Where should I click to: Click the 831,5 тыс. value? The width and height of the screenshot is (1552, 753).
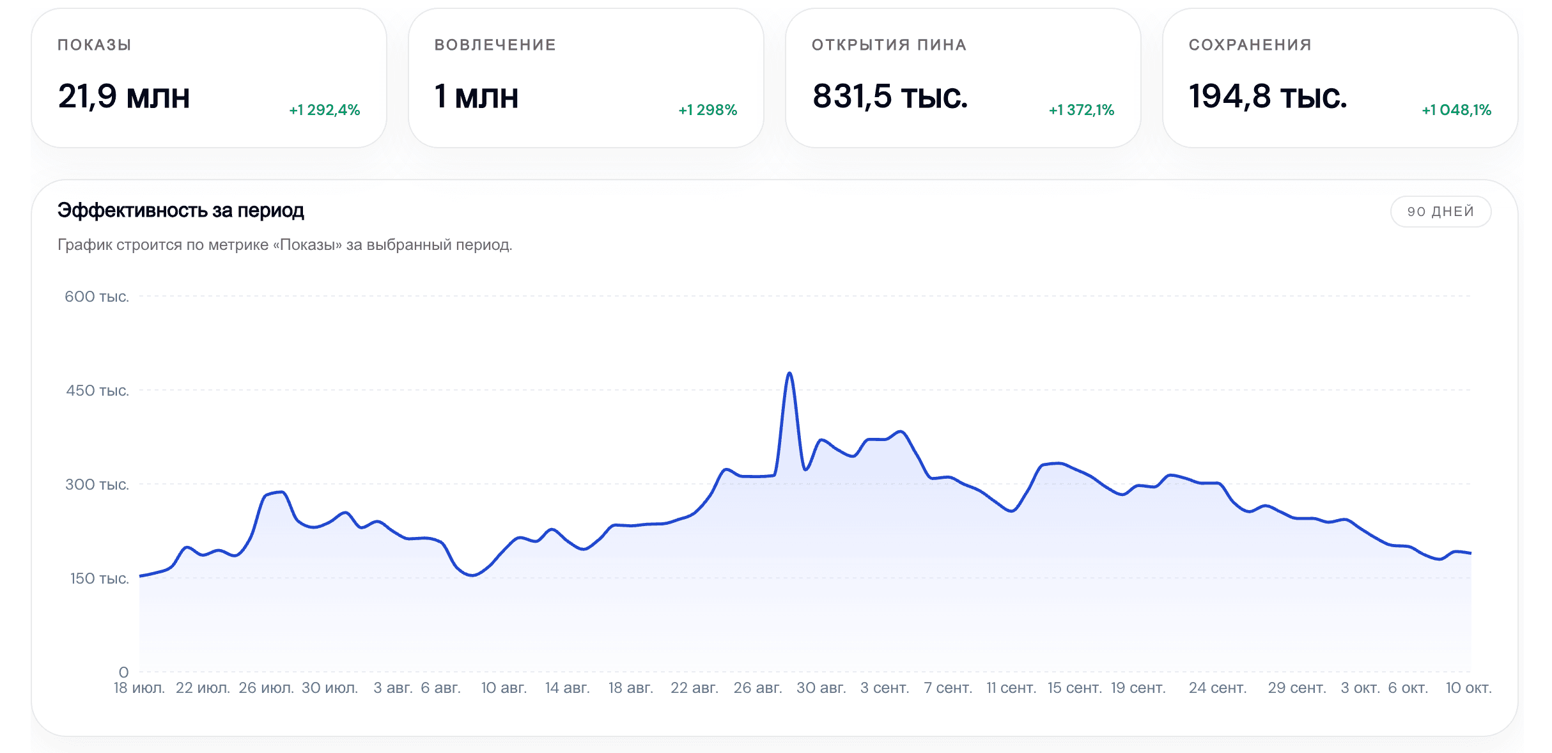pos(890,97)
